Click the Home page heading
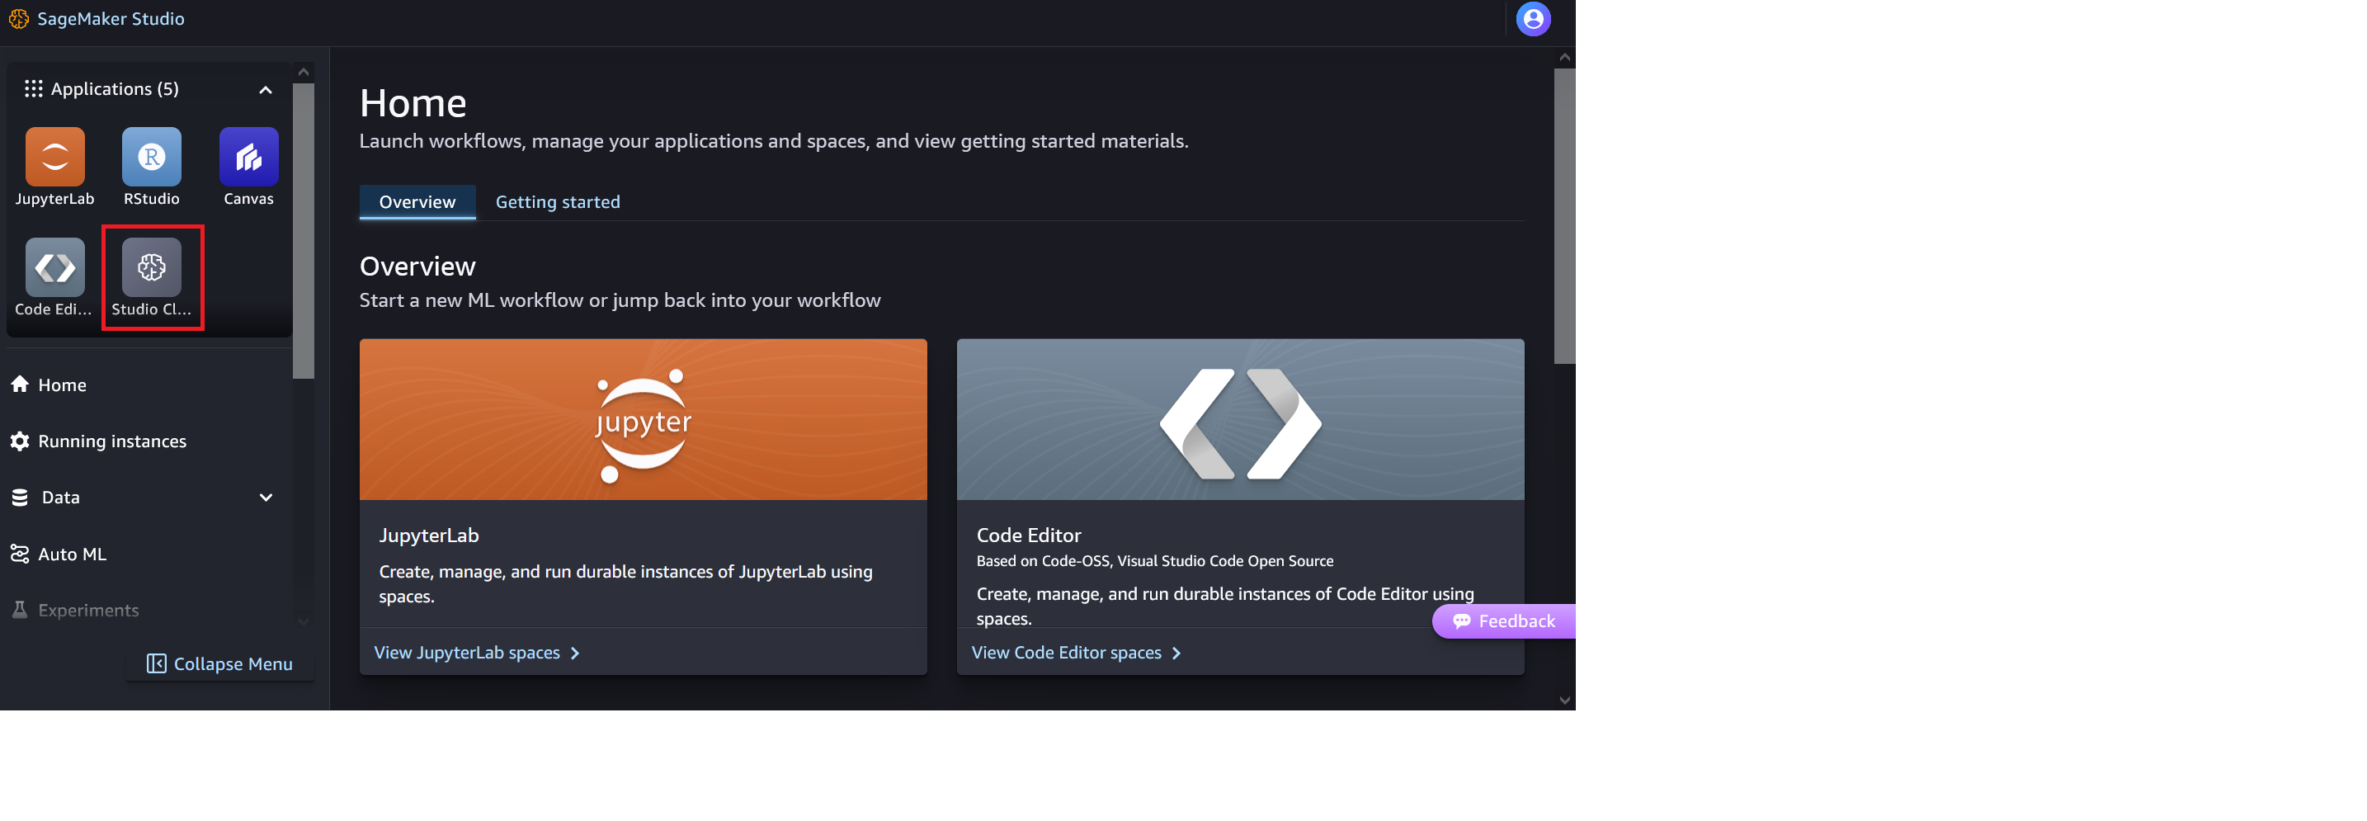Viewport: 2367px width, 821px height. (413, 103)
